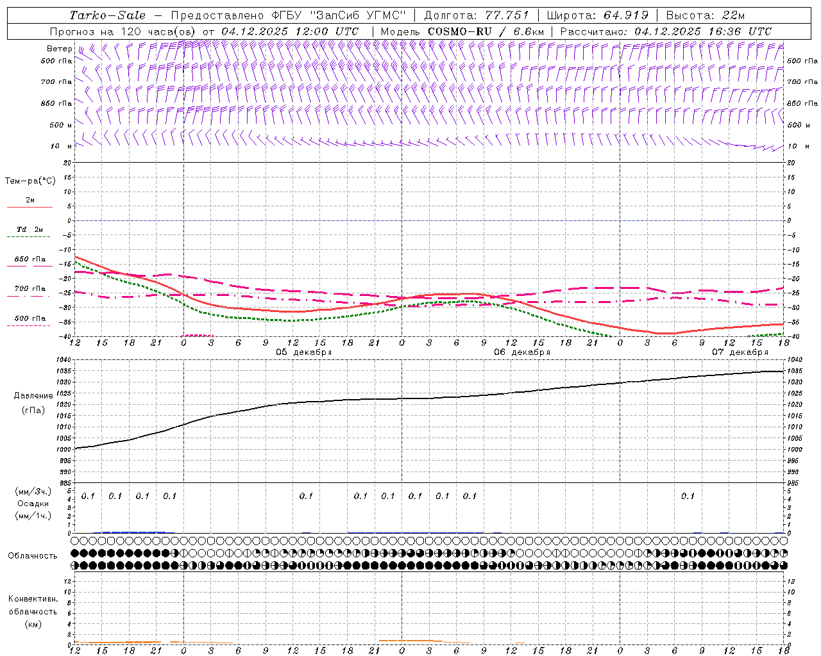Click the leftmost wind barb at 10 м level
This screenshot has width=821, height=656.
(x=79, y=143)
